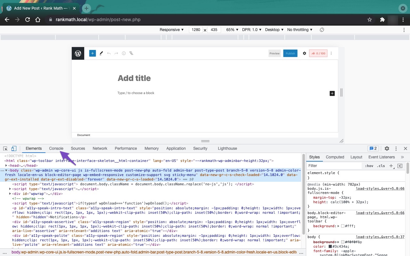Screen dimensions: 410x256
Task: Switch to the Network tab
Action: pyautogui.click(x=100, y=148)
